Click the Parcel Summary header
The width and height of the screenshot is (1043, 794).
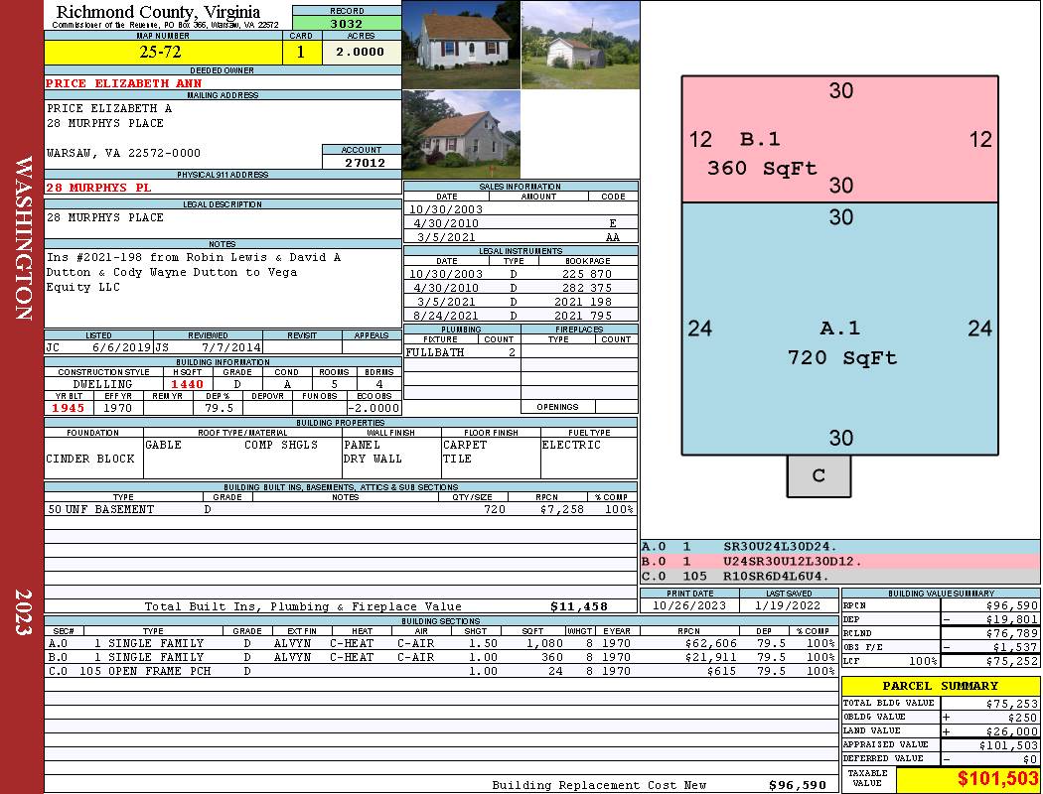(941, 686)
